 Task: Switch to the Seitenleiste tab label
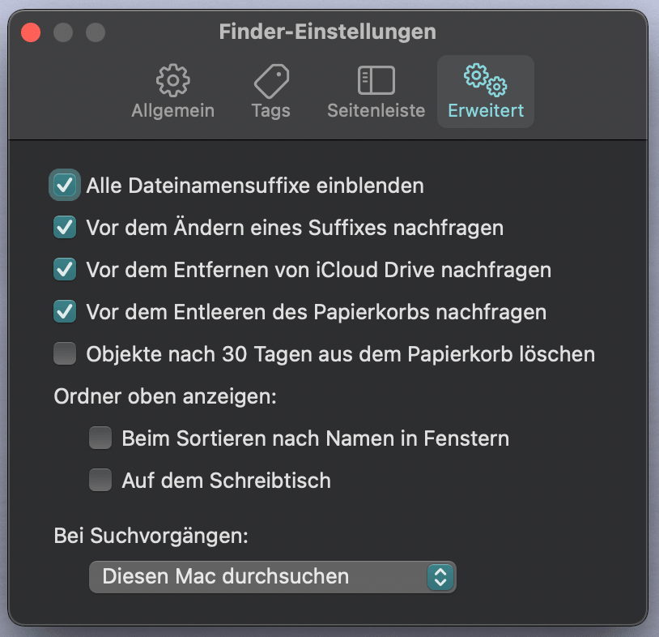(x=376, y=111)
